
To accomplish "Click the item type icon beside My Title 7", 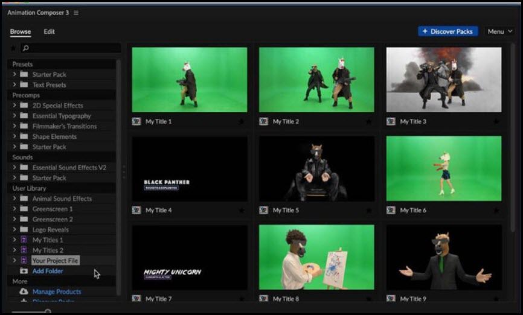I will 136,298.
